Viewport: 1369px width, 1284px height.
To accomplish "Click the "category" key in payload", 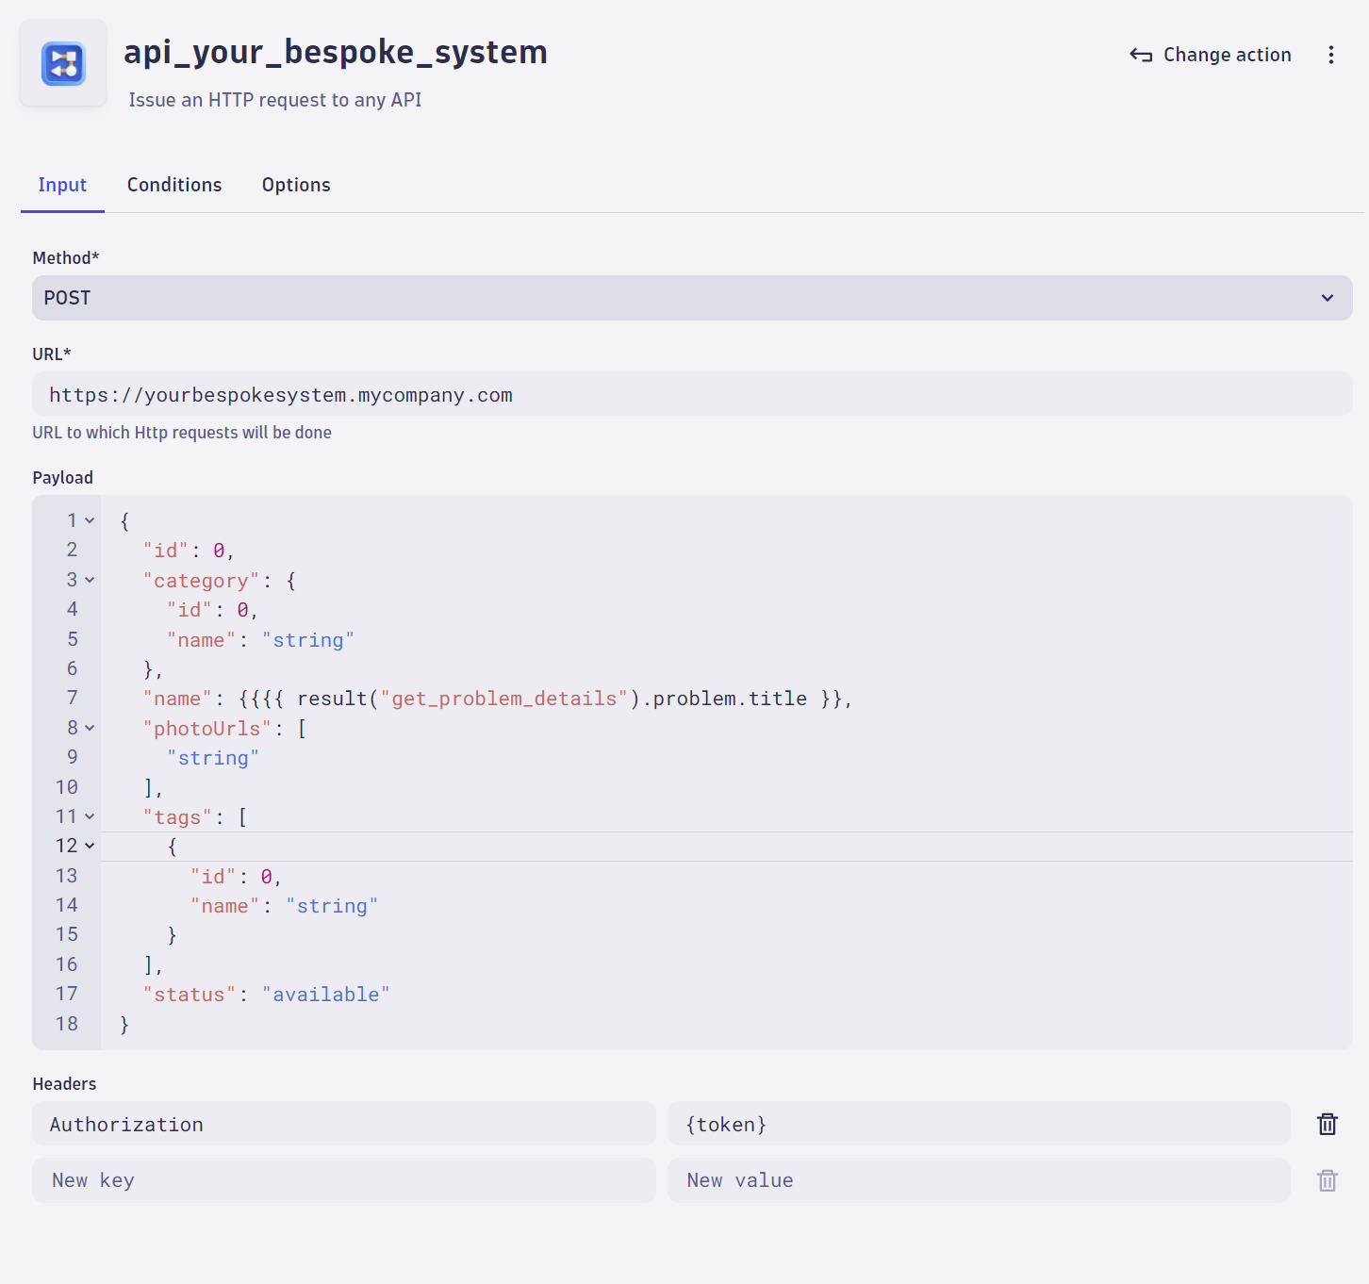I will point(201,581).
